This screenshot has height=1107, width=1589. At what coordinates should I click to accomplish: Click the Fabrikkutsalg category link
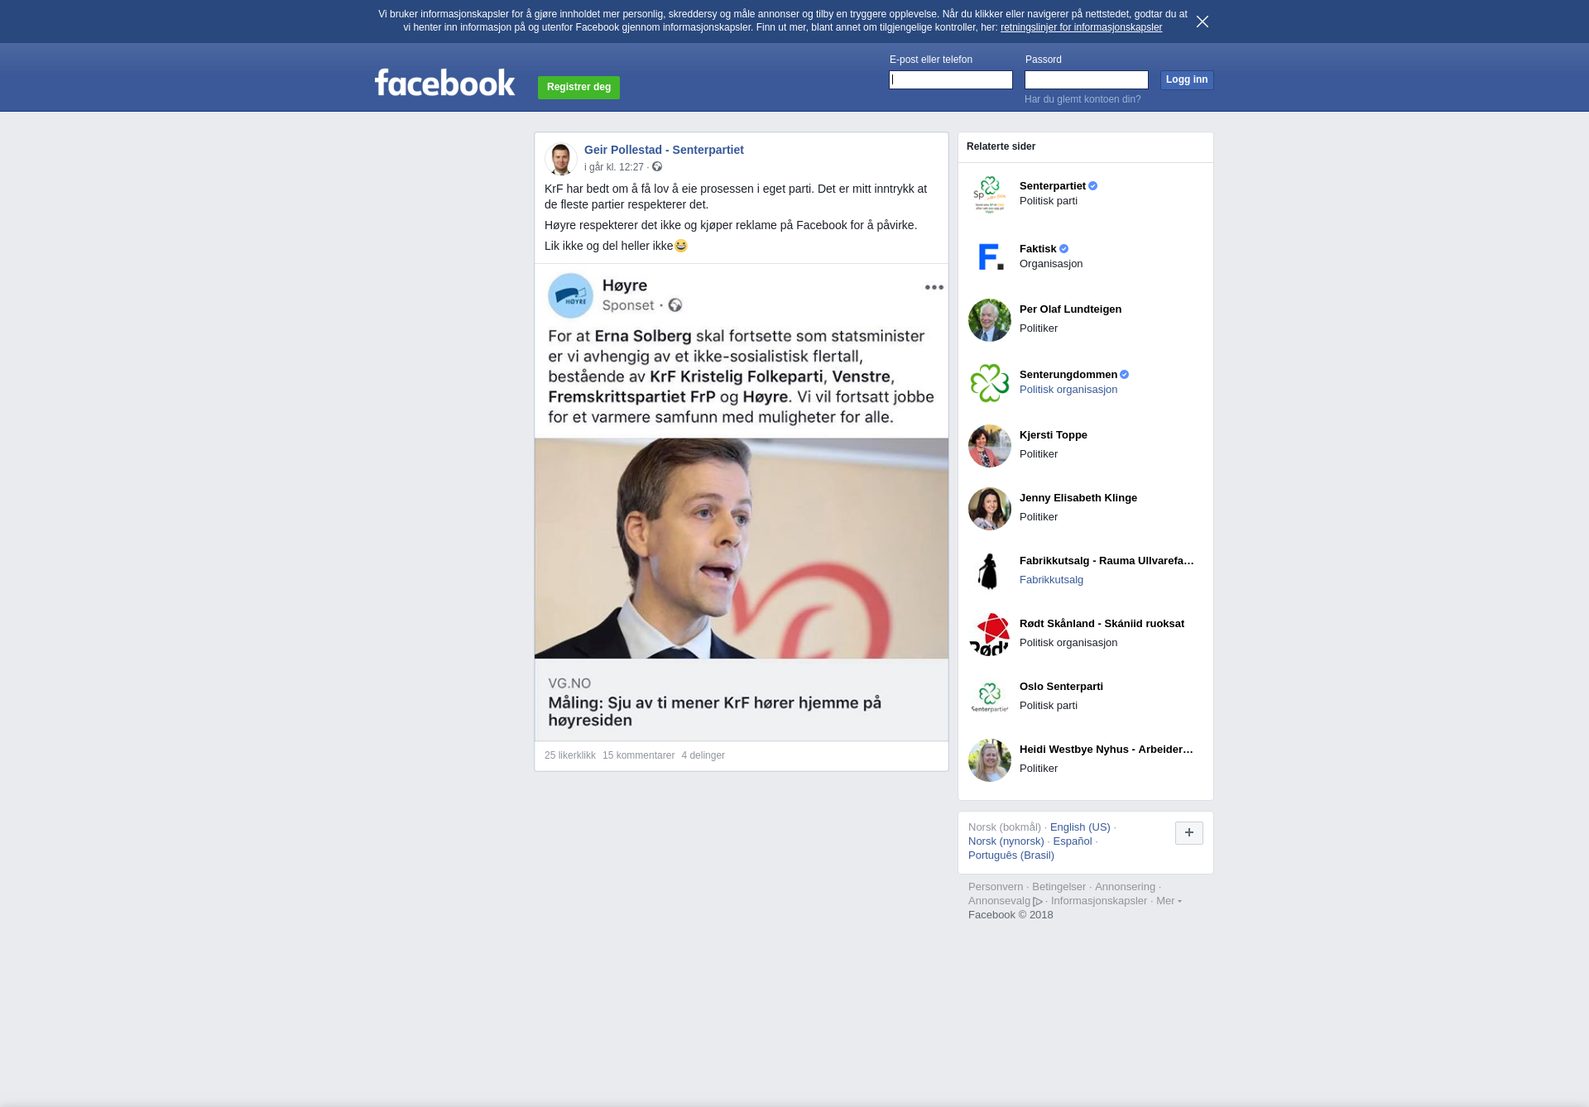click(x=1051, y=580)
